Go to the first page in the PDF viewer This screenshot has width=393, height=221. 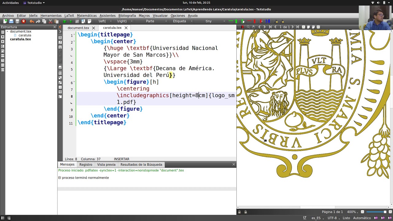click(x=270, y=27)
